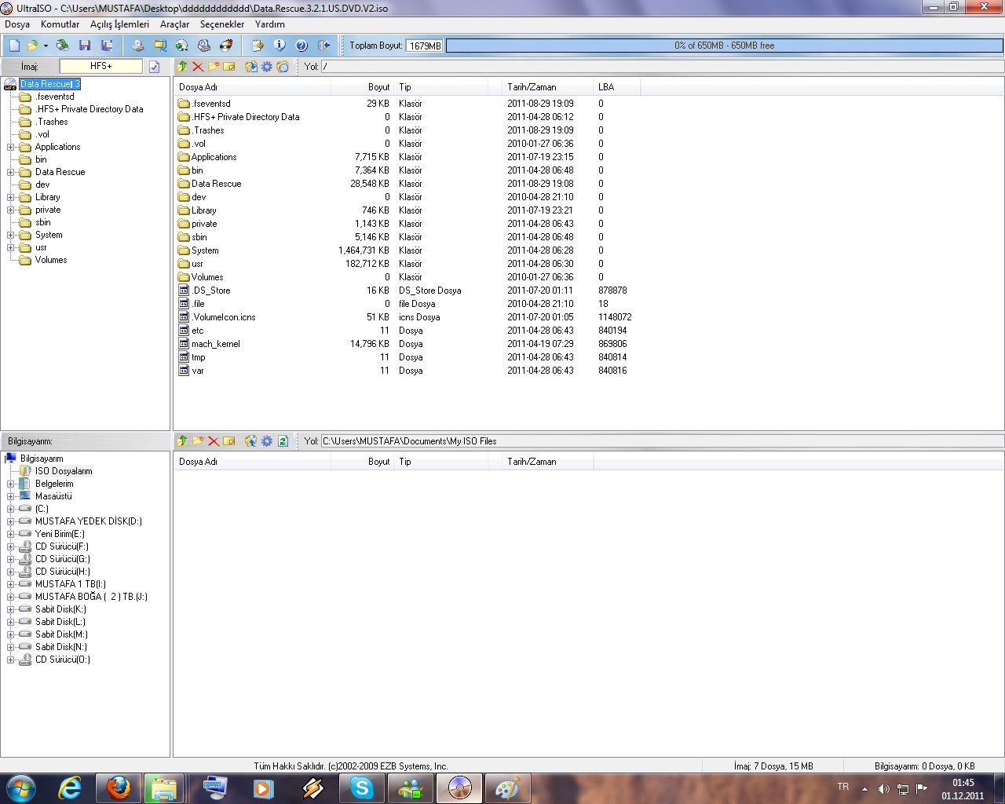Expand the Library folder in image tree
This screenshot has width=1005, height=804.
pyautogui.click(x=11, y=197)
